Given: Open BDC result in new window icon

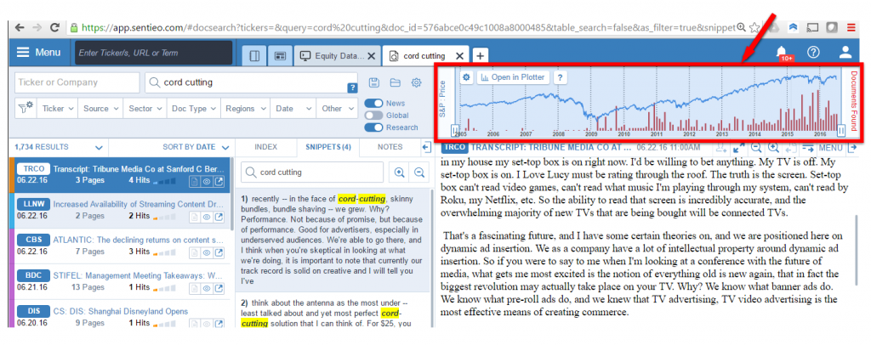Looking at the screenshot, I should pos(219,288).
